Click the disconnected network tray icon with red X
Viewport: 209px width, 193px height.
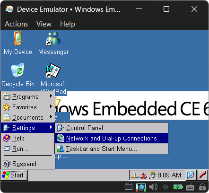click(143, 175)
